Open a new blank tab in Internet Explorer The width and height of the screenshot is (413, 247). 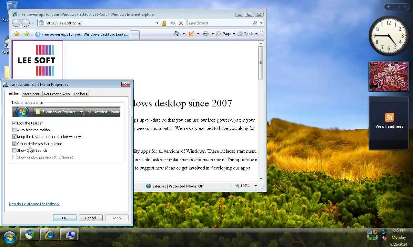pos(135,34)
